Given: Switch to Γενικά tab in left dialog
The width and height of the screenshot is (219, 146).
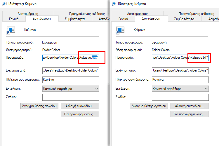Looking at the screenshot, I should click(14, 19).
